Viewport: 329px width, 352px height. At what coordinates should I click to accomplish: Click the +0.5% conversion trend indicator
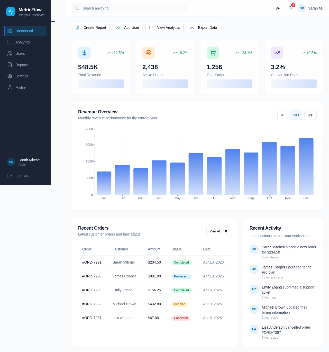point(309,53)
